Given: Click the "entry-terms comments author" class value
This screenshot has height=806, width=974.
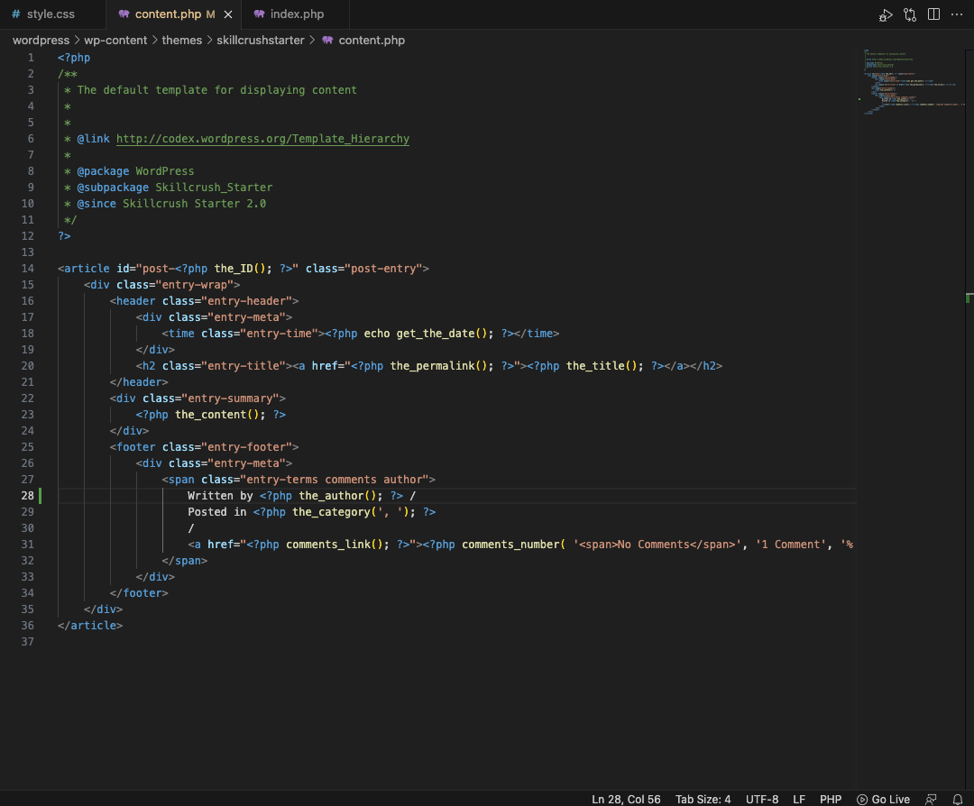Looking at the screenshot, I should 335,480.
